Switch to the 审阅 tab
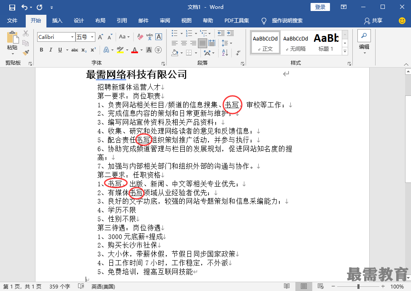The height and width of the screenshot is (291, 411). point(165,21)
